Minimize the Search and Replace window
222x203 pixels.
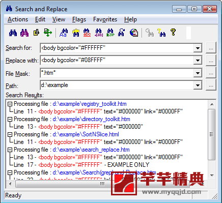pos(179,9)
